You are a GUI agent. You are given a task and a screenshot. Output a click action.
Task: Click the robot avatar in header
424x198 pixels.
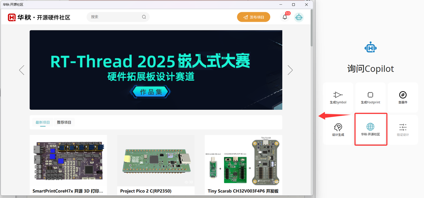299,17
